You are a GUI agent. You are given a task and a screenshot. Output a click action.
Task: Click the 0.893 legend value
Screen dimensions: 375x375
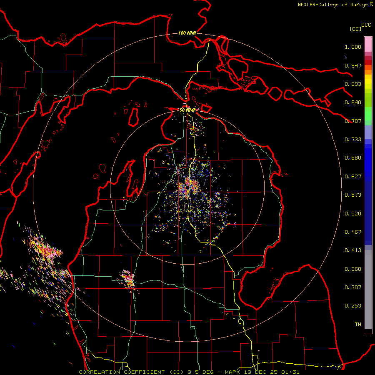(x=353, y=84)
